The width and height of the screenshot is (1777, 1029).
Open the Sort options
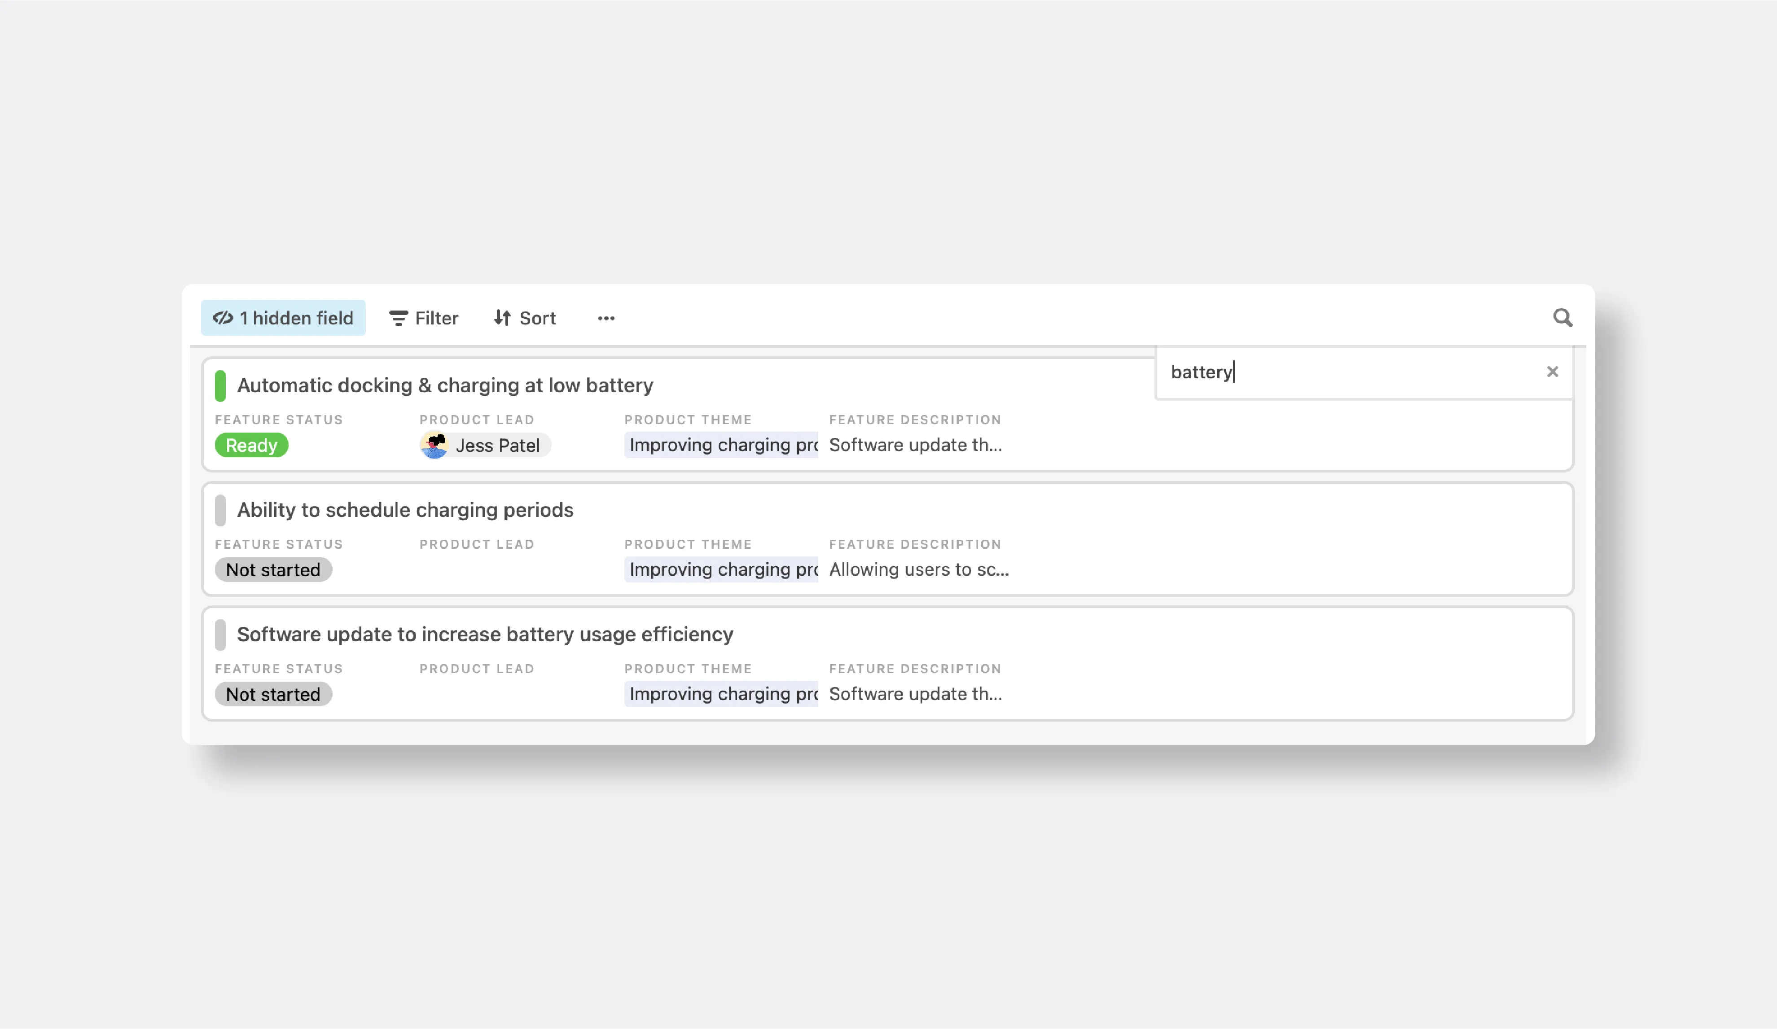click(525, 319)
